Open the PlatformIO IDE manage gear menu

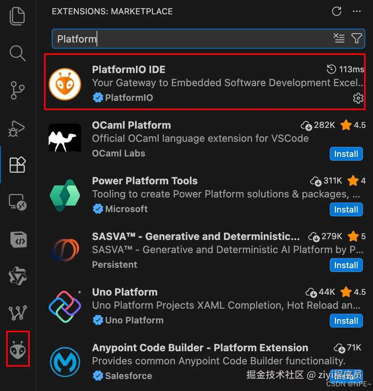(358, 98)
